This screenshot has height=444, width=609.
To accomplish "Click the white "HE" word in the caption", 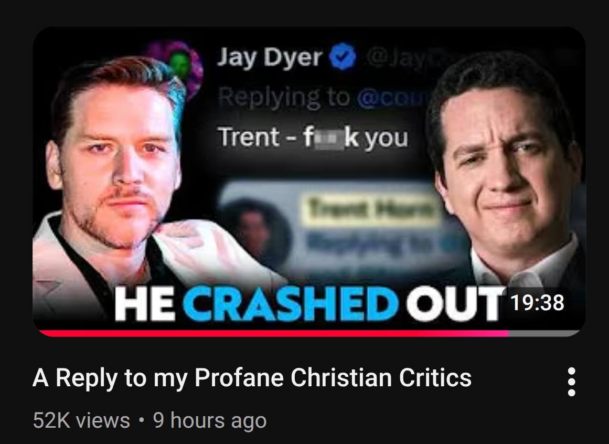I will [x=145, y=303].
